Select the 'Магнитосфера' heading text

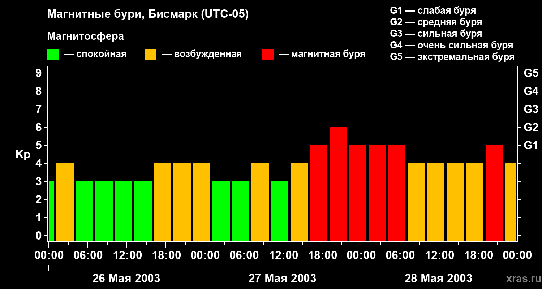click(85, 36)
